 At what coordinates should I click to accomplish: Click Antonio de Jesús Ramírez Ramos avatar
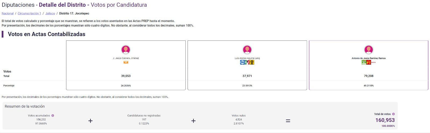[x=368, y=50]
